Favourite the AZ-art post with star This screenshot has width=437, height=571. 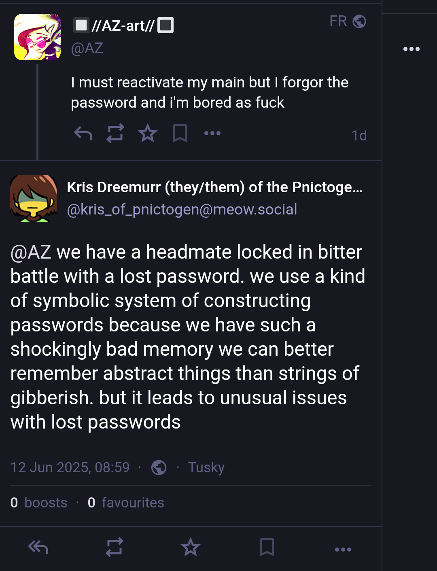[x=148, y=133]
